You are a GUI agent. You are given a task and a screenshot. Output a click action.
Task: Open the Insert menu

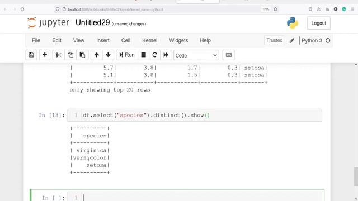[103, 41]
